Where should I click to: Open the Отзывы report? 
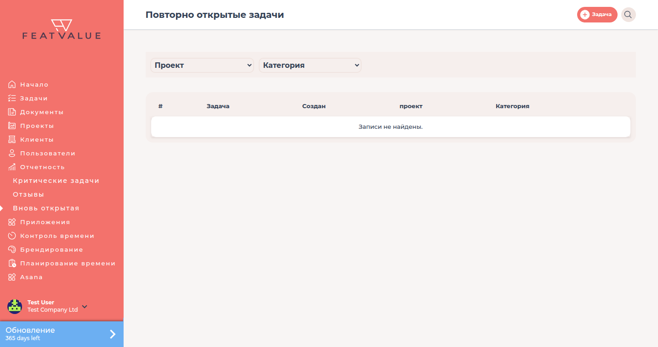(x=28, y=194)
